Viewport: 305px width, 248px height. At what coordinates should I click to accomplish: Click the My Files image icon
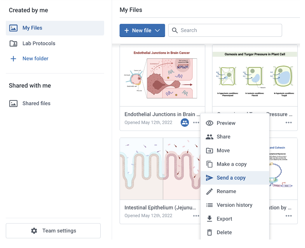(13, 28)
